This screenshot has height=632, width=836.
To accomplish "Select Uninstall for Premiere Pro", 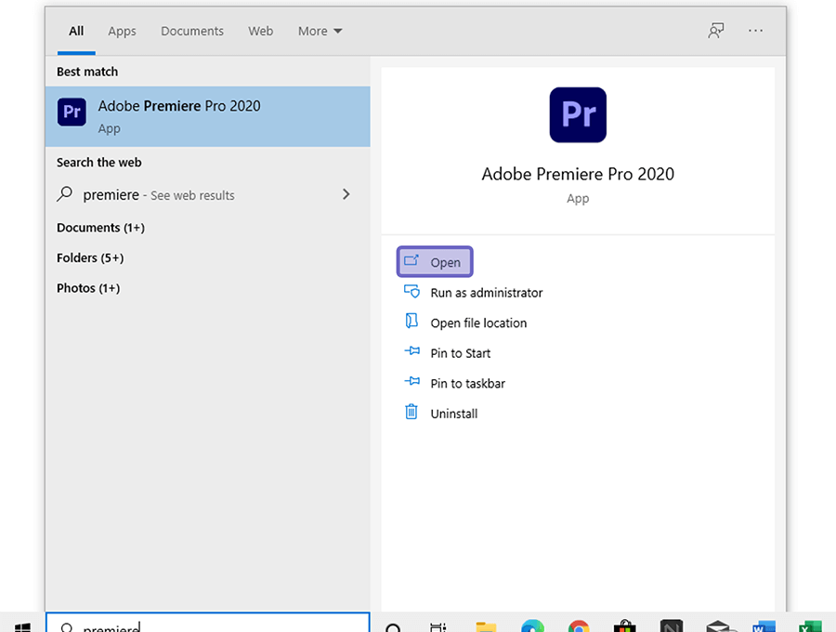I will click(453, 414).
